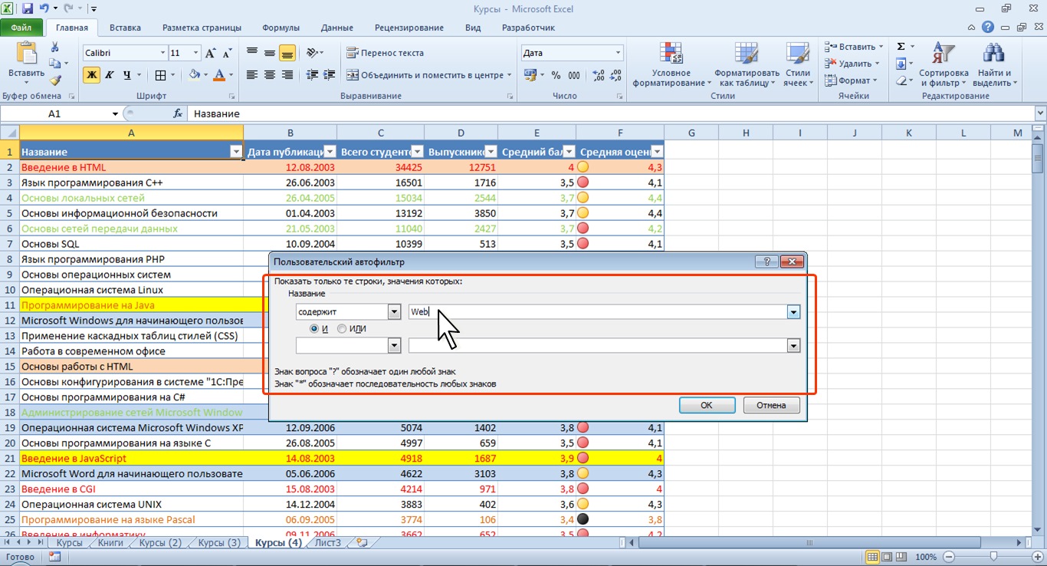
Task: Open the second condition operator dropdown
Action: click(395, 346)
